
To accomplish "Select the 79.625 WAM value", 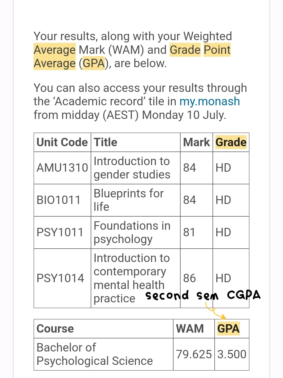I will [x=194, y=354].
